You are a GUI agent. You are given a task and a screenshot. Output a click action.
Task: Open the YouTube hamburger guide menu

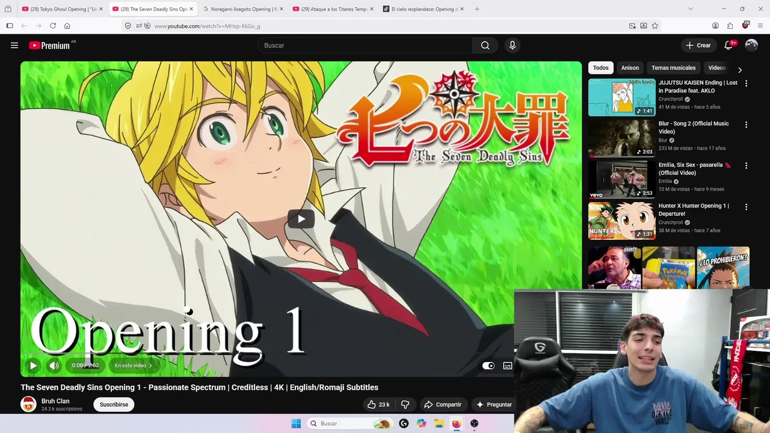tap(14, 45)
